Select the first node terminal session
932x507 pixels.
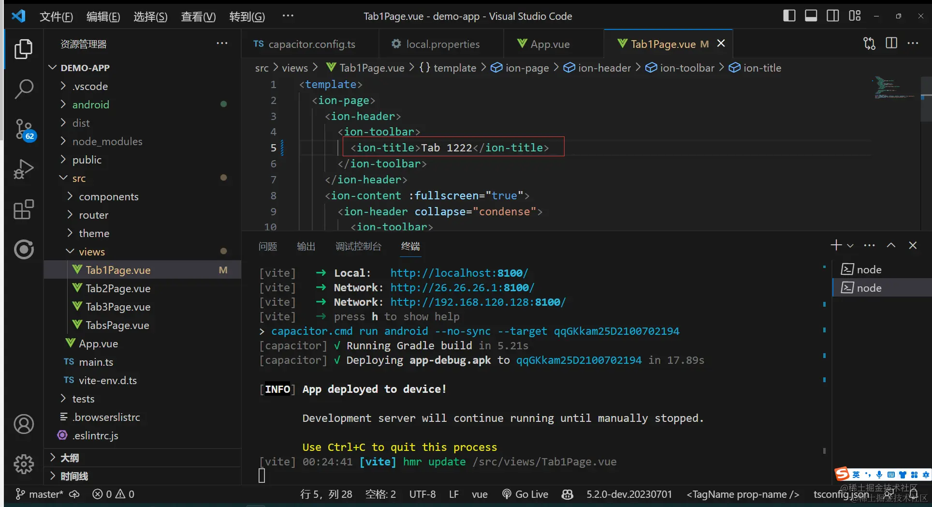click(x=882, y=269)
